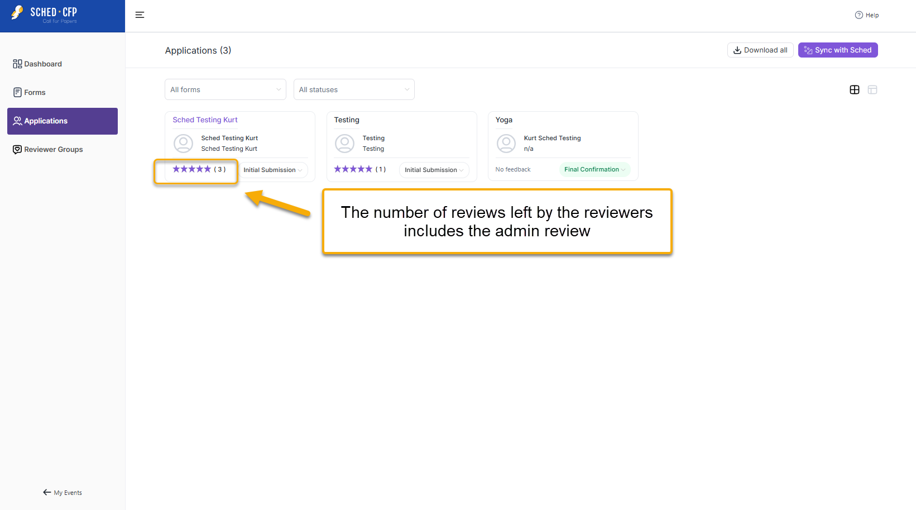This screenshot has height=510, width=916.
Task: Open Help via the question mark icon
Action: click(x=859, y=15)
